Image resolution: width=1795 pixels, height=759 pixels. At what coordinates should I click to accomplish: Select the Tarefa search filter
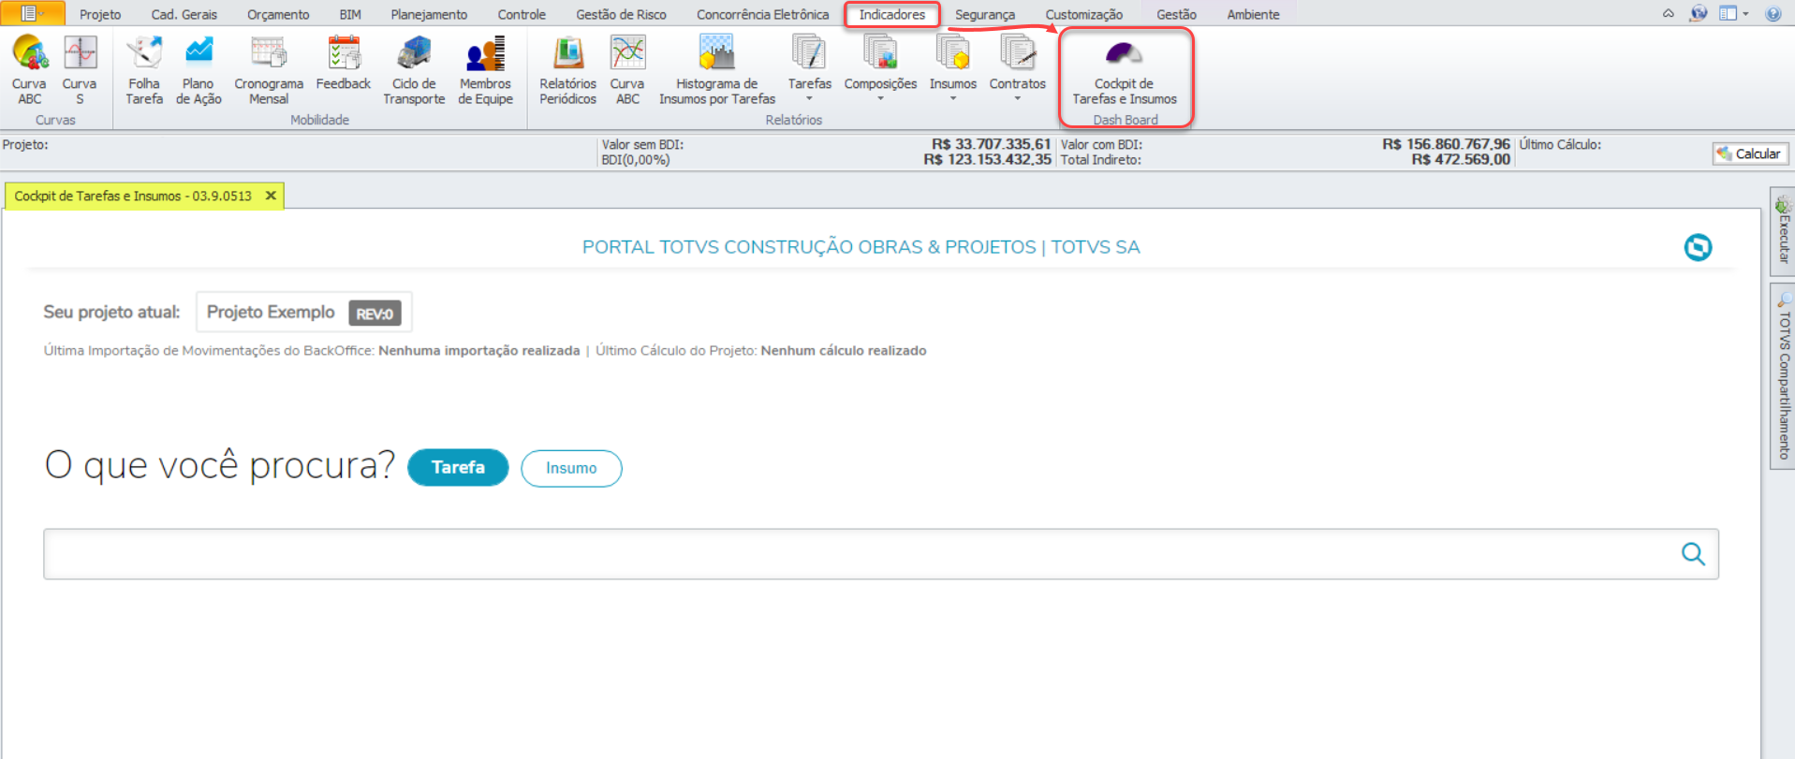tap(458, 467)
